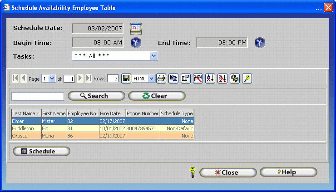Viewport: 336px width, 192px height.
Task: Open the HTML export format dropdown
Action: coord(151,79)
